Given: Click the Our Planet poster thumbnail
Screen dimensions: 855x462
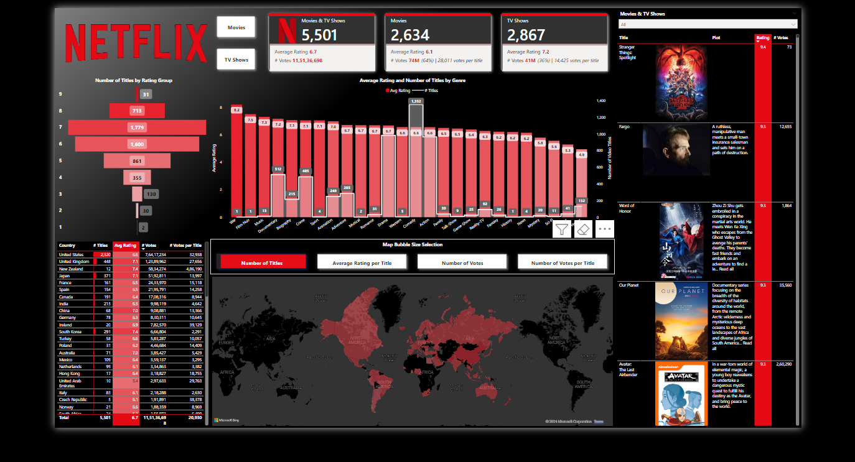Looking at the screenshot, I should click(681, 320).
